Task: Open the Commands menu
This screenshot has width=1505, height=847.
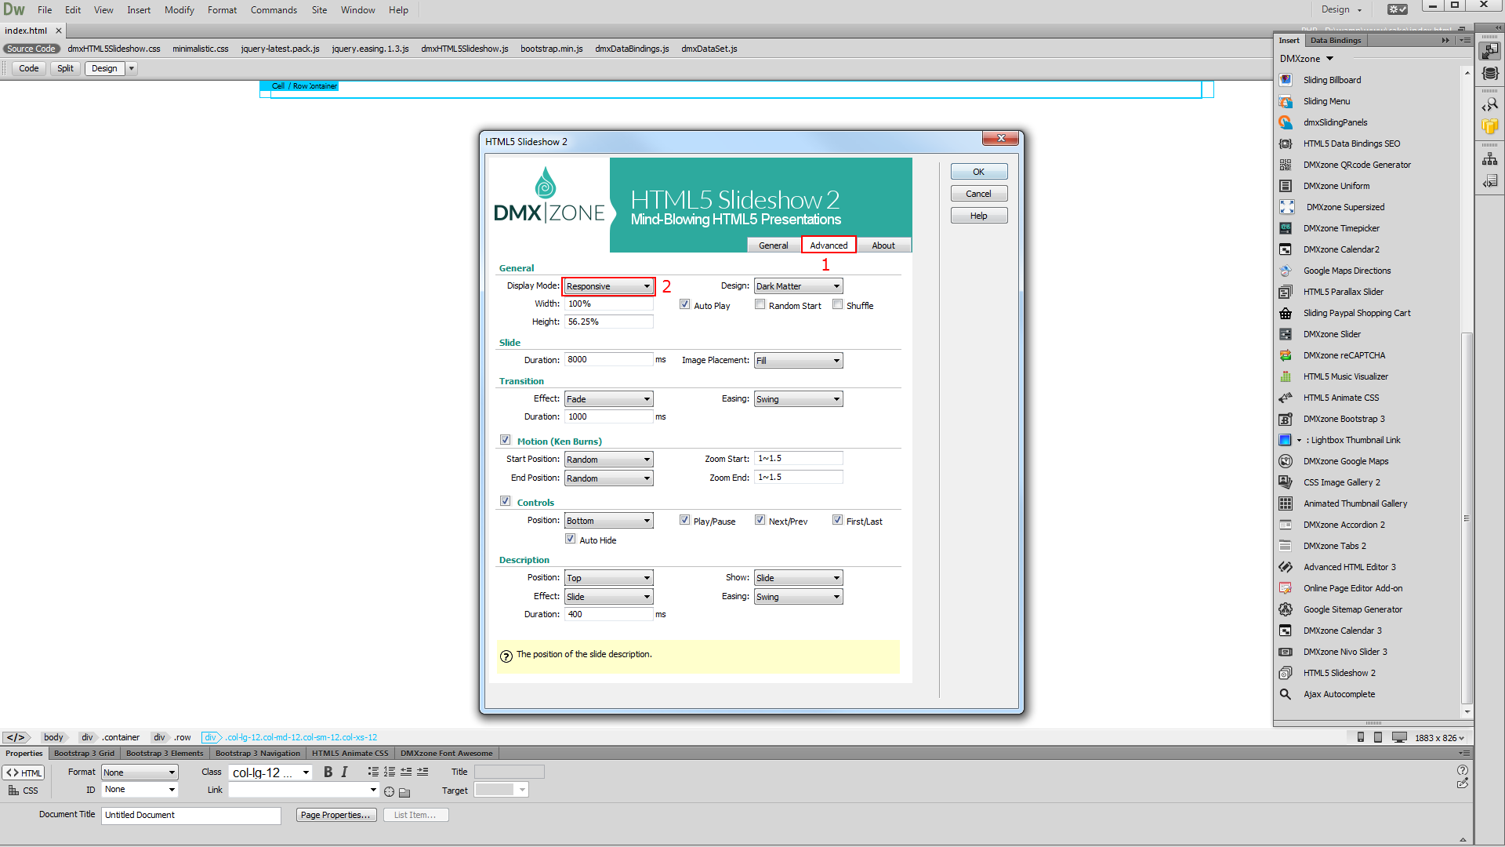Action: click(x=274, y=10)
